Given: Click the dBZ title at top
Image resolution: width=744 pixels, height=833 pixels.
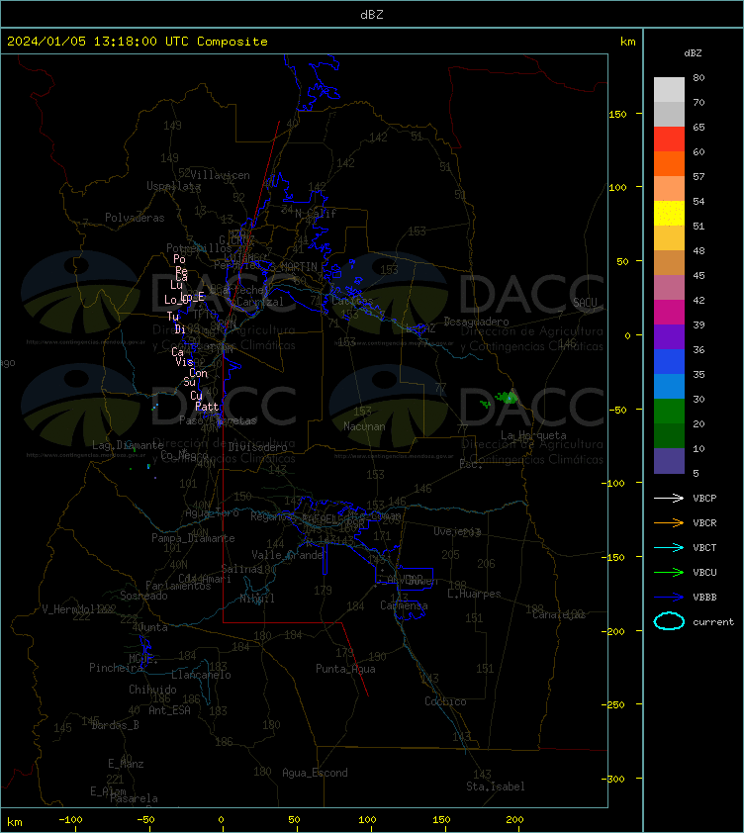Looking at the screenshot, I should tap(371, 15).
